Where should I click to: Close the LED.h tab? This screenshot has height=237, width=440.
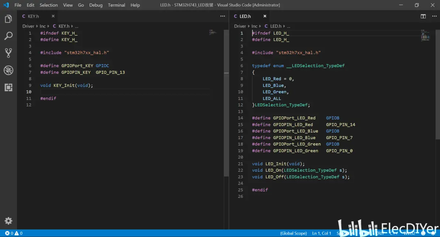tap(265, 16)
